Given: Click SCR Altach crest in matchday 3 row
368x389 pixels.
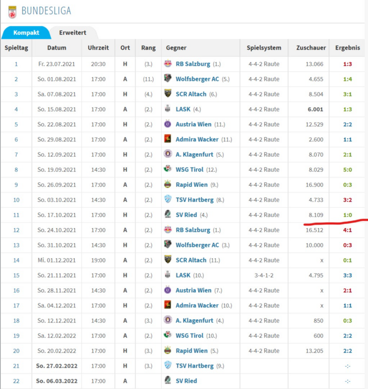Looking at the screenshot, I should pos(168,94).
